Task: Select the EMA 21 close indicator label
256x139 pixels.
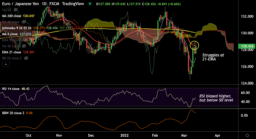Action: click(11, 52)
